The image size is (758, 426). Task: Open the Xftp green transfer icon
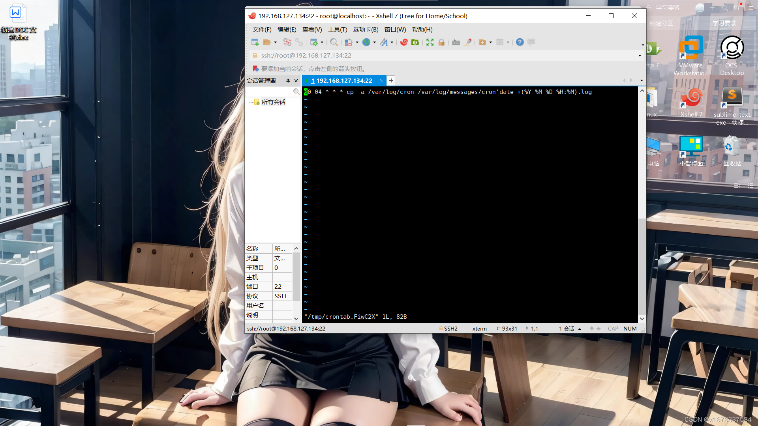pyautogui.click(x=415, y=42)
